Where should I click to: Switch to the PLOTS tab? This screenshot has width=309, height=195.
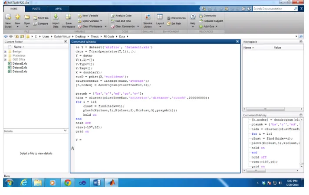[36, 9]
